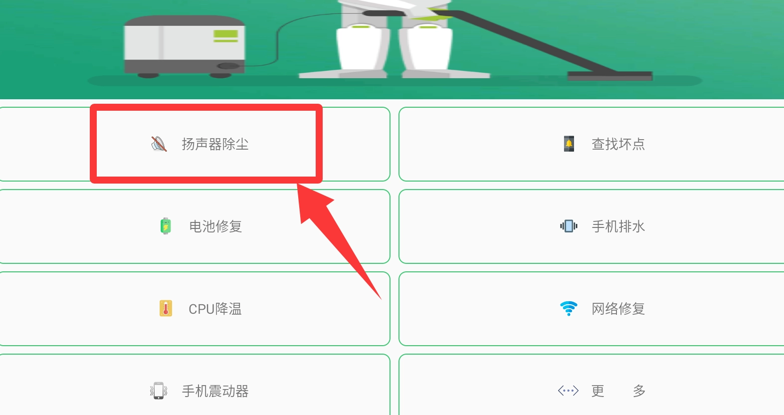Click the phone water drainage icon
The image size is (784, 415).
tap(569, 226)
